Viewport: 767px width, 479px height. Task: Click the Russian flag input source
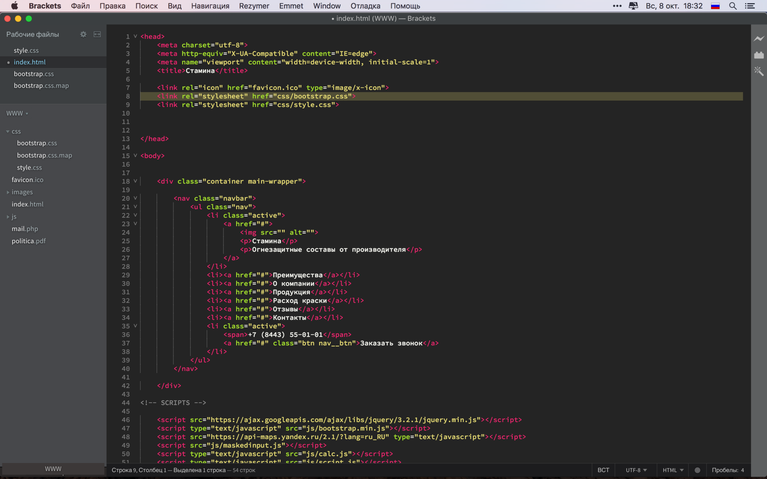[x=715, y=6]
